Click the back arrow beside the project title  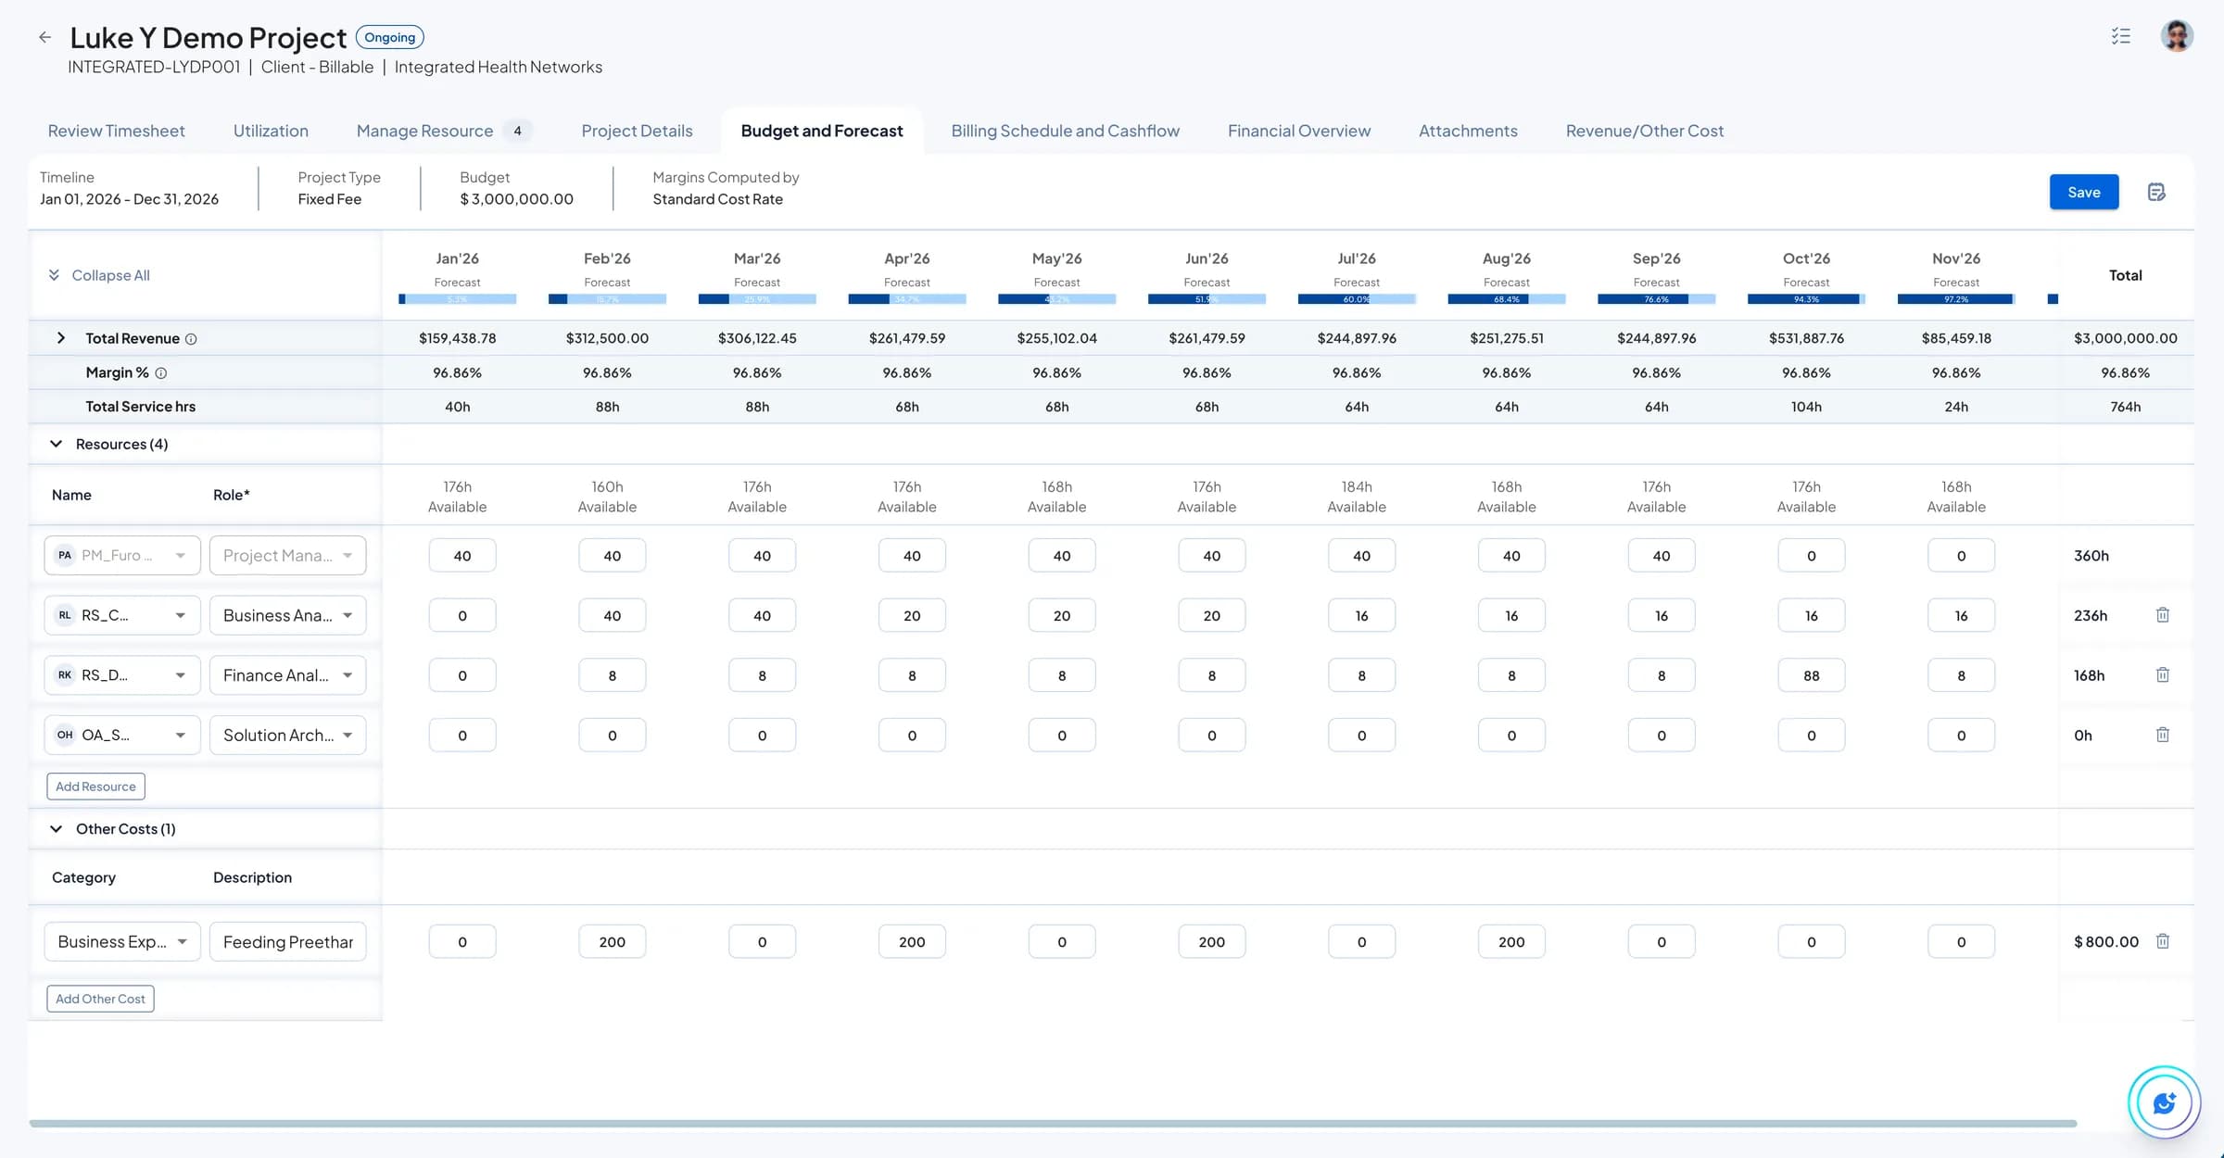tap(45, 36)
